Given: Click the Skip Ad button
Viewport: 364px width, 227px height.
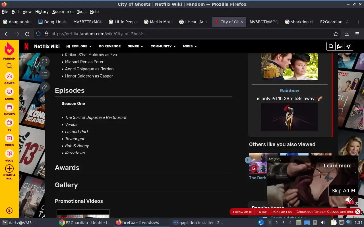Looking at the screenshot, I should [x=343, y=191].
